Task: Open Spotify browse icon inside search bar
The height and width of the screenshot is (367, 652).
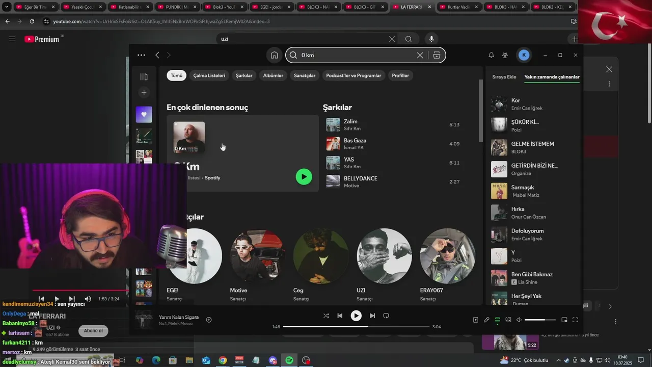Action: coord(437,55)
